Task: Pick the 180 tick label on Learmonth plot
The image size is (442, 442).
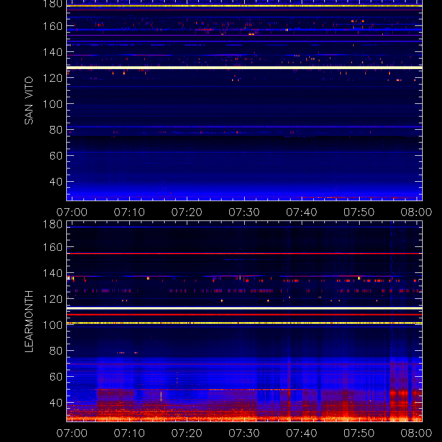Action: [x=52, y=224]
